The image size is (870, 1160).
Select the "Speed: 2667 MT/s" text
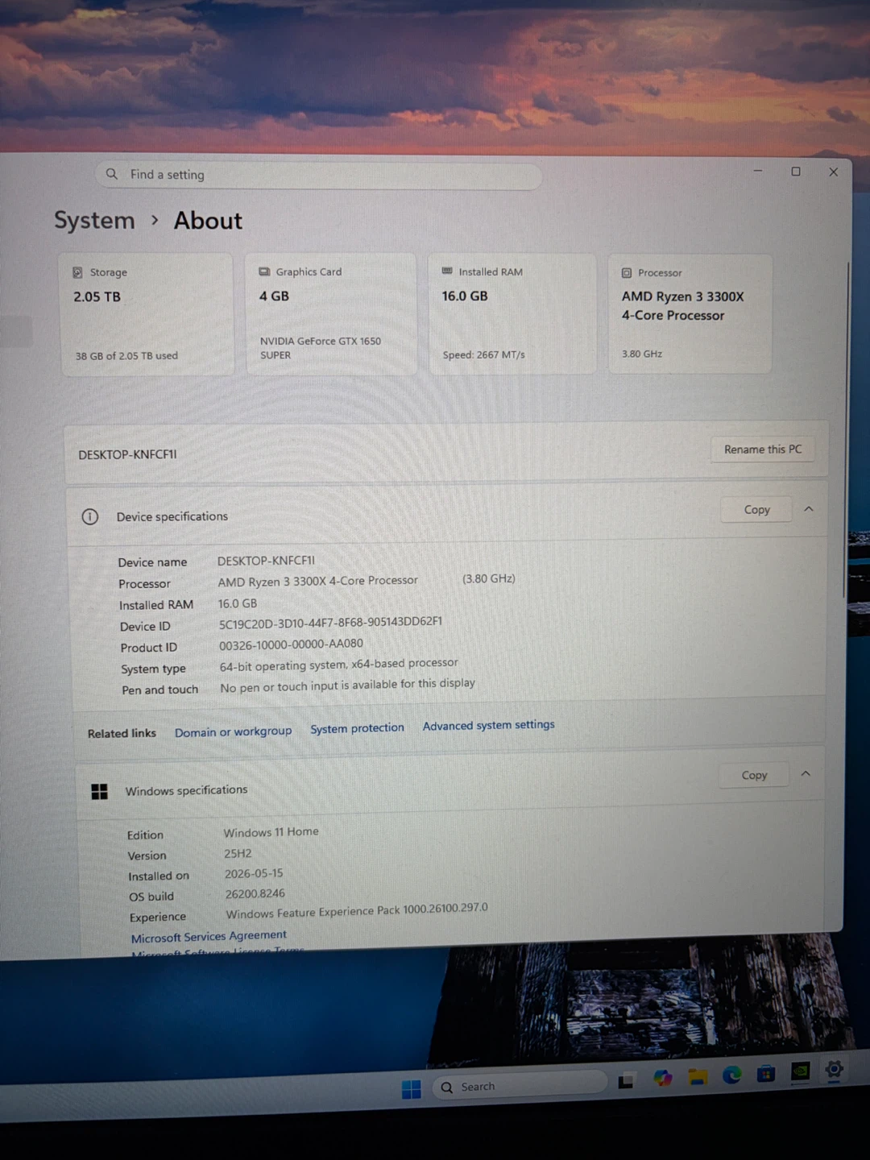[x=483, y=354]
